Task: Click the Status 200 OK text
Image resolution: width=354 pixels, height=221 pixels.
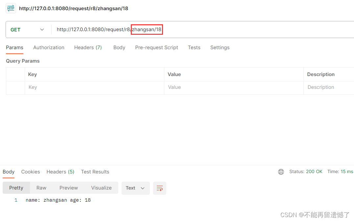Action: [306, 172]
